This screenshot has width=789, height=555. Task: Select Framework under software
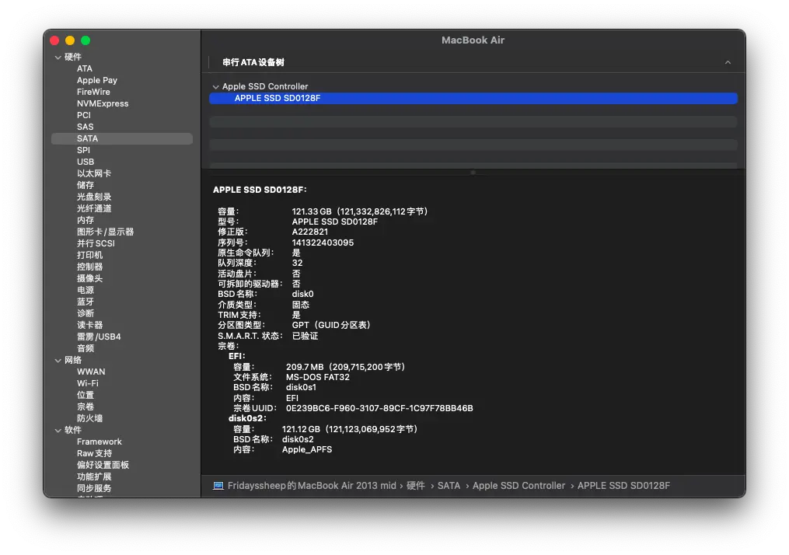click(99, 442)
